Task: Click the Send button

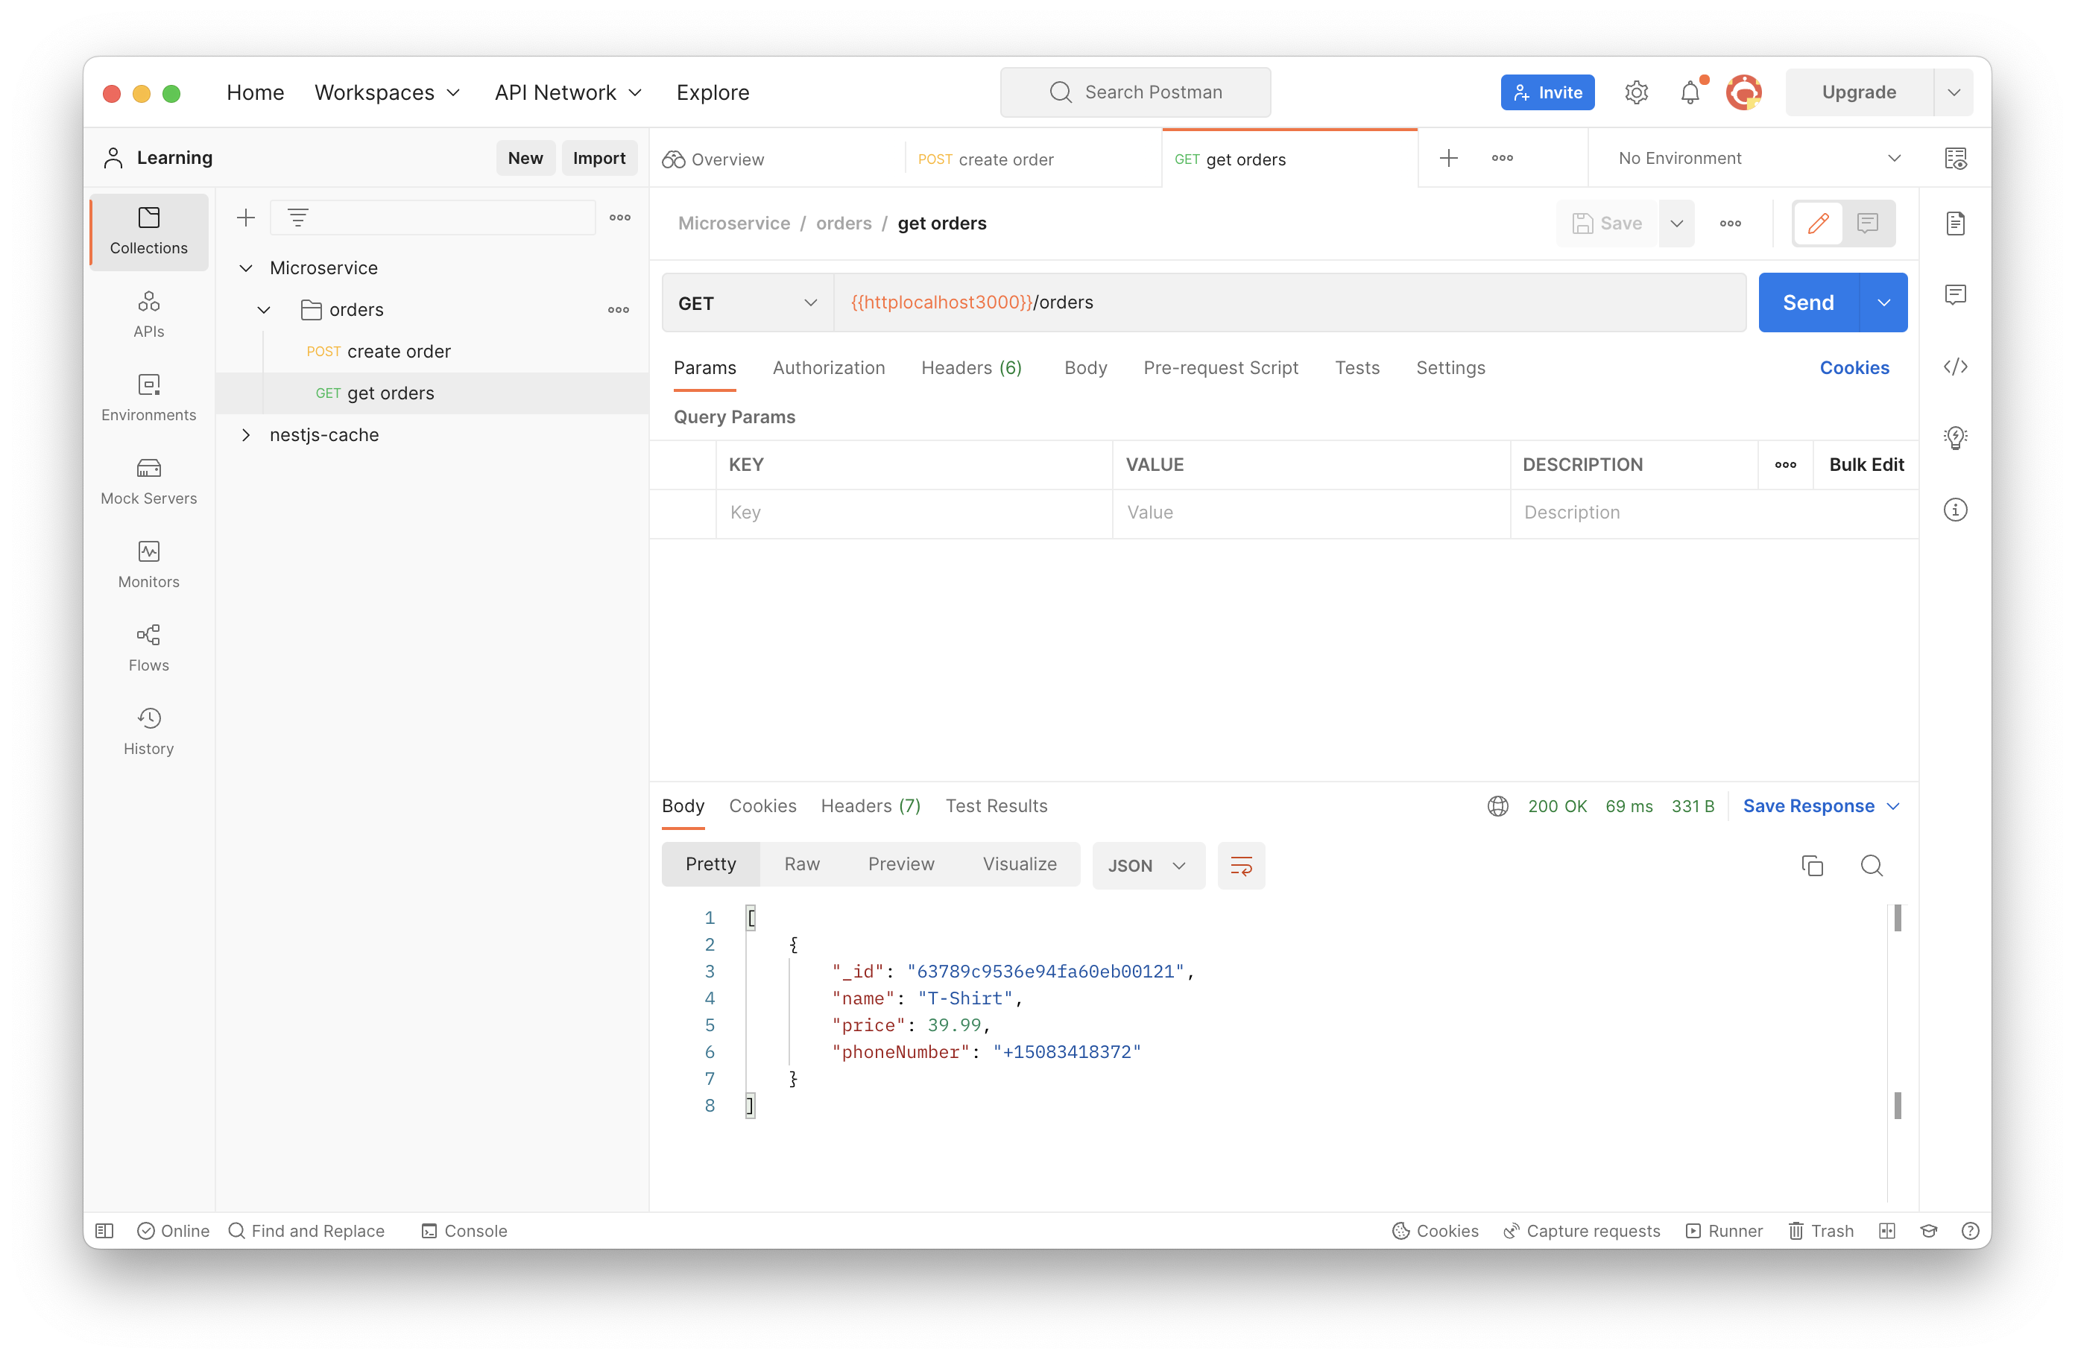Action: pos(1807,302)
